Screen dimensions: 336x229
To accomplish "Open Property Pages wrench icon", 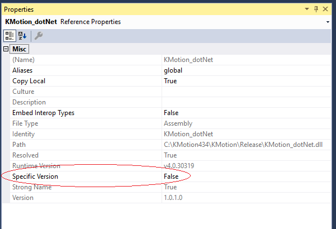I will (38, 36).
